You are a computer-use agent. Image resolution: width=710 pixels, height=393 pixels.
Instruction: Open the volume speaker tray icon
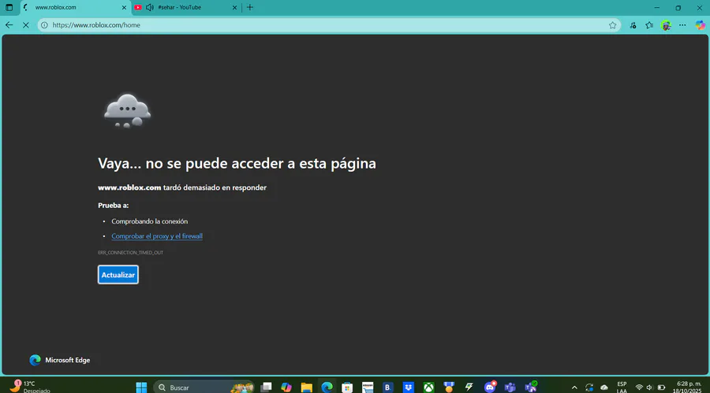point(649,387)
